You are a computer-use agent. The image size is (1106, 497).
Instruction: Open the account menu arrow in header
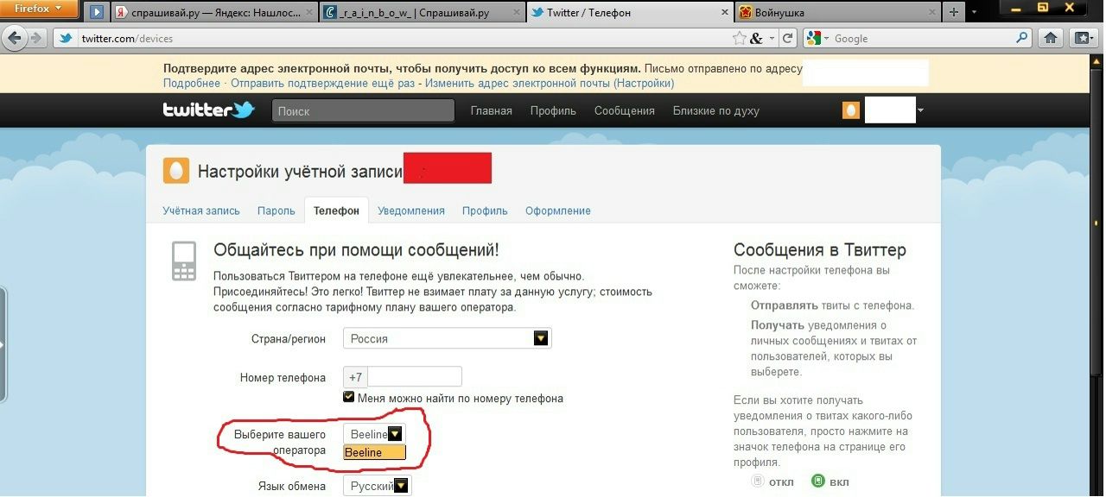coord(920,110)
